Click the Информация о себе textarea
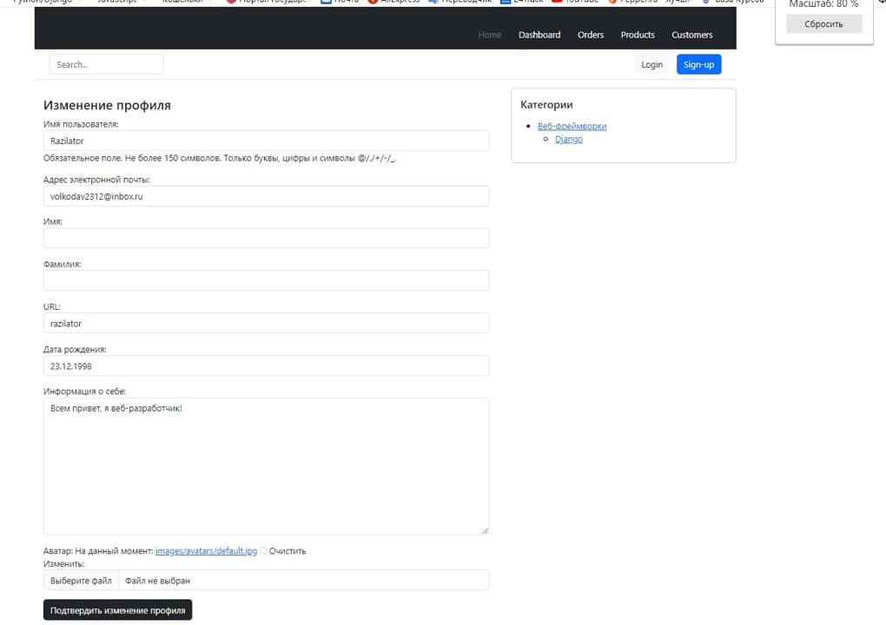The height and width of the screenshot is (625, 886). coord(266,466)
